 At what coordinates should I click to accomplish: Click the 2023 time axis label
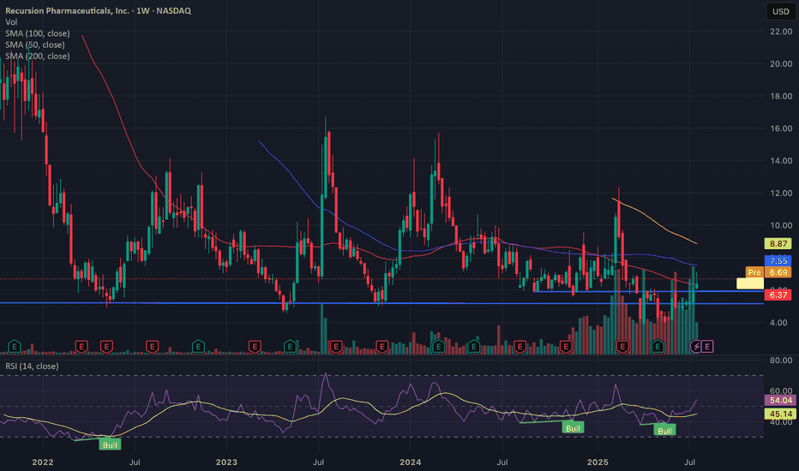point(226,462)
